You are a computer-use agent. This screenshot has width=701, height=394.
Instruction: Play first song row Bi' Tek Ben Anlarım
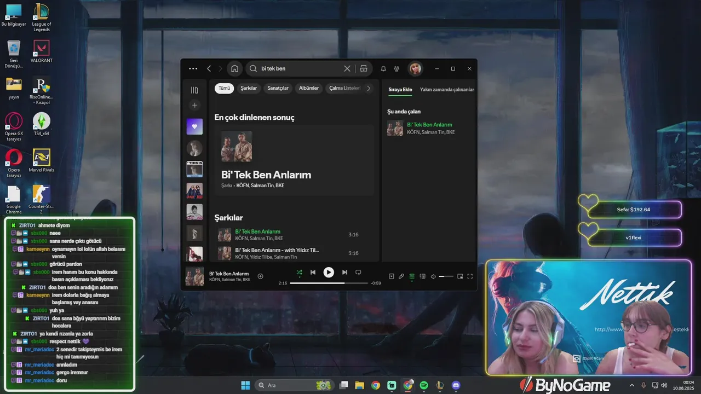[294, 235]
